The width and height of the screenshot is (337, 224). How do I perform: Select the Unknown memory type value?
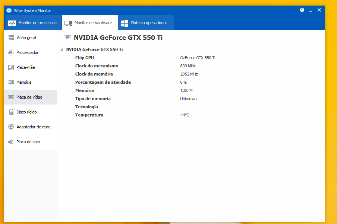(x=188, y=99)
